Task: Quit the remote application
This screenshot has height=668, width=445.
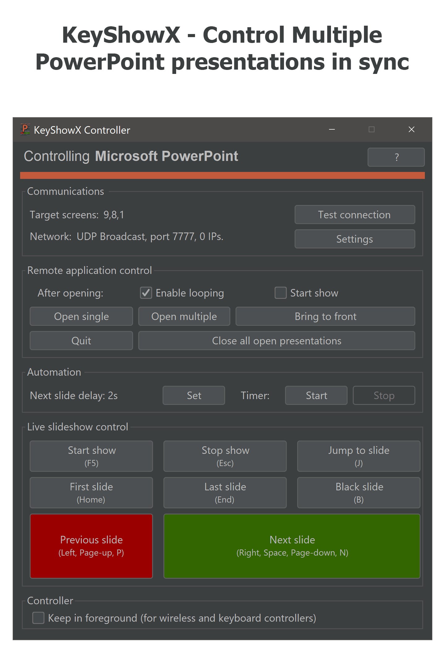Action: (x=81, y=340)
